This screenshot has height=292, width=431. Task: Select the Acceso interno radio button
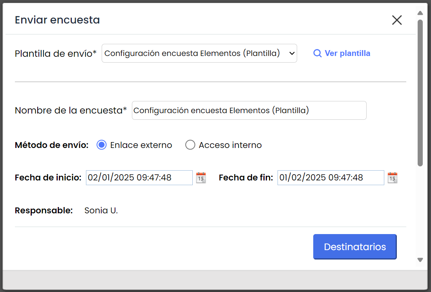tap(190, 145)
